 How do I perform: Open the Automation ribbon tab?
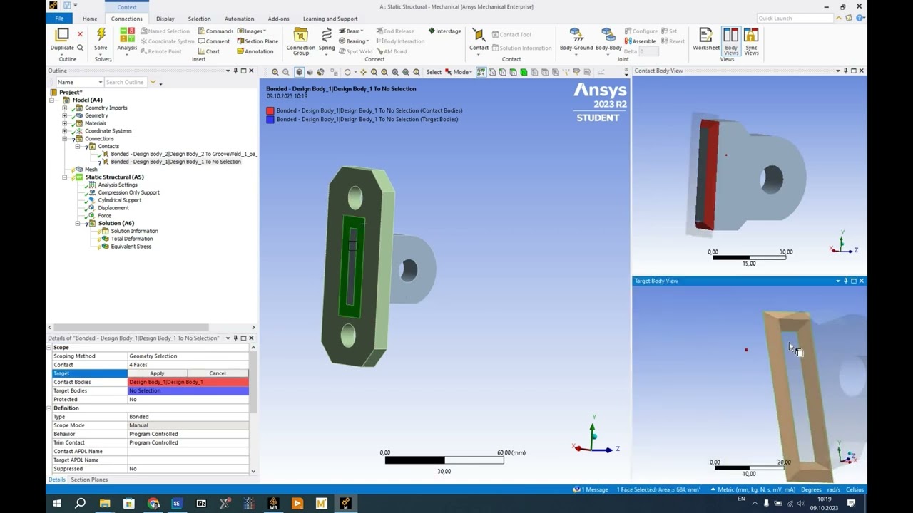(x=239, y=19)
